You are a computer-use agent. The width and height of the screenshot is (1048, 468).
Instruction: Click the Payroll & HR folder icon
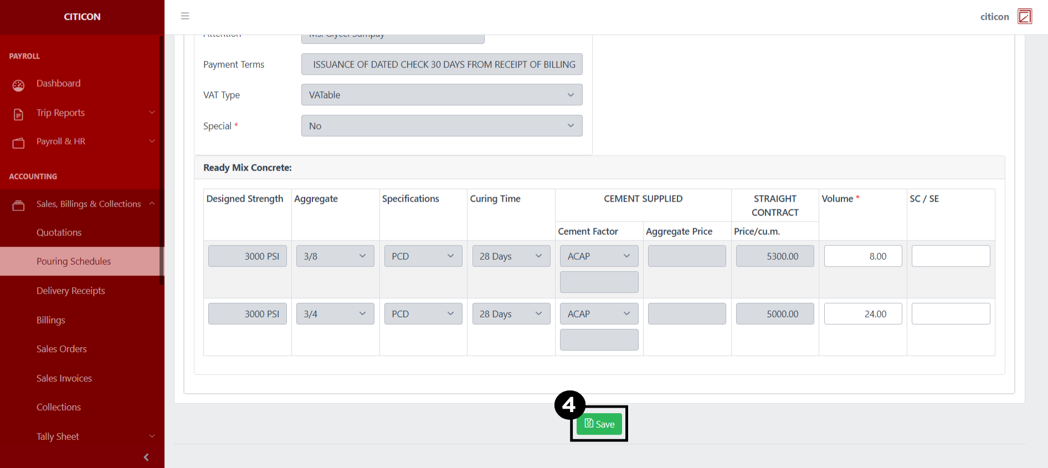(x=18, y=143)
